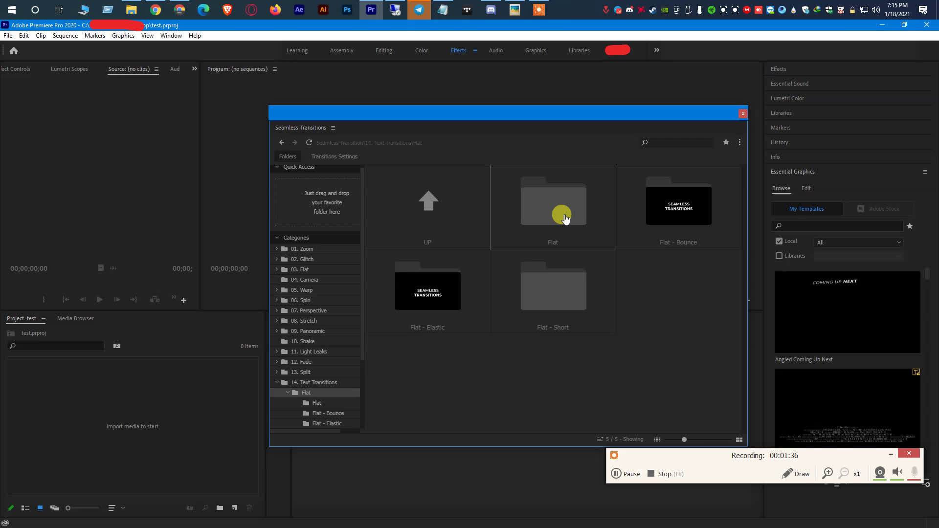This screenshot has width=939, height=528.
Task: Collapse the Categories section
Action: click(x=277, y=238)
